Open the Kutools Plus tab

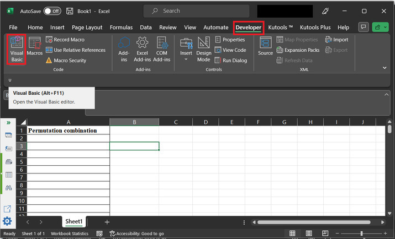[x=315, y=28]
